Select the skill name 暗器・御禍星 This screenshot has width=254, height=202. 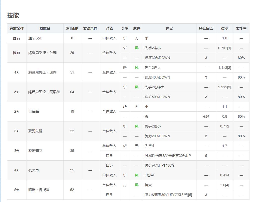39,190
